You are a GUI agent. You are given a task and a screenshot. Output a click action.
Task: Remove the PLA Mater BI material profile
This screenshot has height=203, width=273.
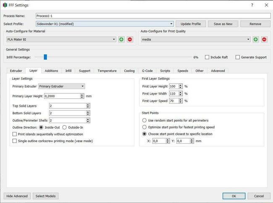click(130, 40)
